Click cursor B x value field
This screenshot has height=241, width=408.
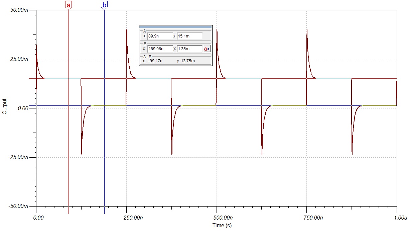tap(160, 49)
